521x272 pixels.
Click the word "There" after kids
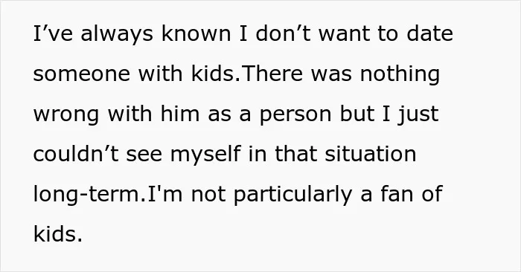(x=272, y=74)
